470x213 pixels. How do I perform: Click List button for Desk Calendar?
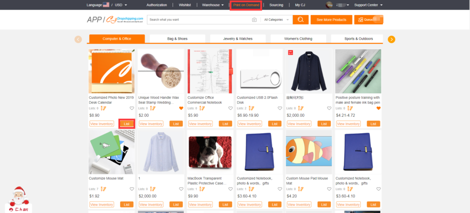tap(127, 124)
